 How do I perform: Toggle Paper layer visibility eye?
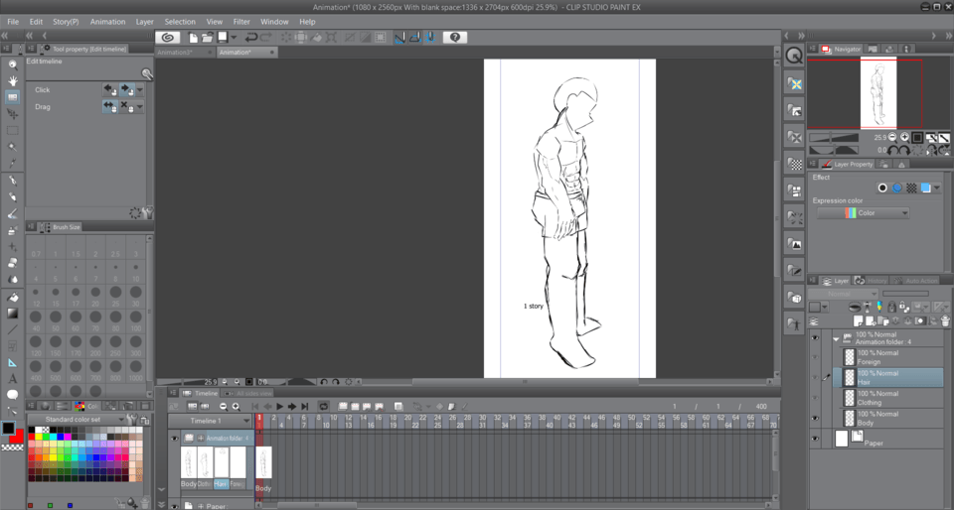click(815, 438)
